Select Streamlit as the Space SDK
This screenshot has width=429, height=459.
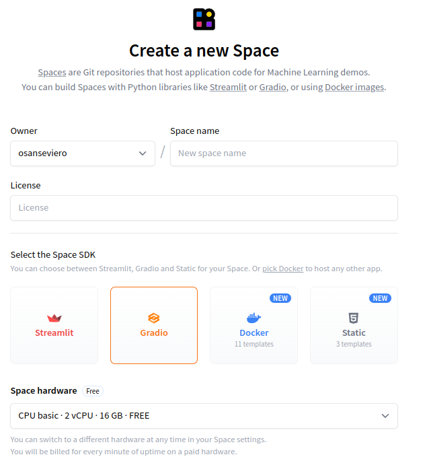pos(54,326)
